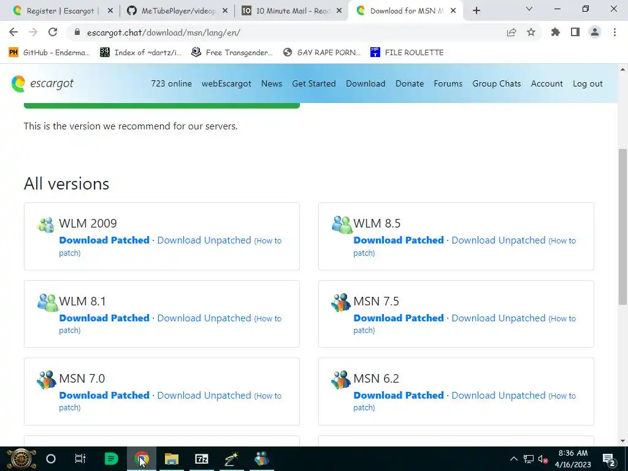Show hidden tray icons chevron

pos(514,459)
